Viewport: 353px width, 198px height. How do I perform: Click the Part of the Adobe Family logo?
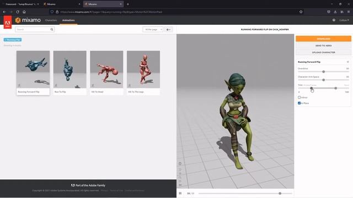click(88, 185)
